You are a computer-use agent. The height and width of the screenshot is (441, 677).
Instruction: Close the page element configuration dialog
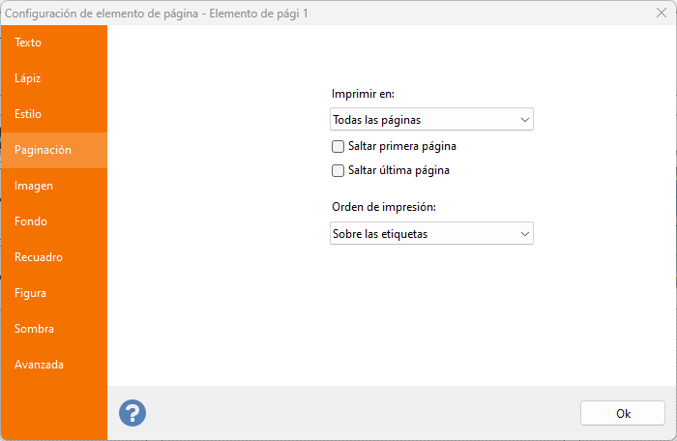(x=660, y=13)
